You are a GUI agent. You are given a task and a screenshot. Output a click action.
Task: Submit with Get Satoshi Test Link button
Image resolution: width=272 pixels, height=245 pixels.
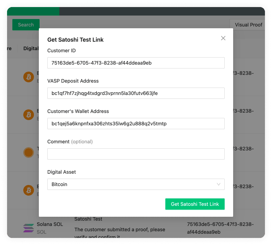195,204
